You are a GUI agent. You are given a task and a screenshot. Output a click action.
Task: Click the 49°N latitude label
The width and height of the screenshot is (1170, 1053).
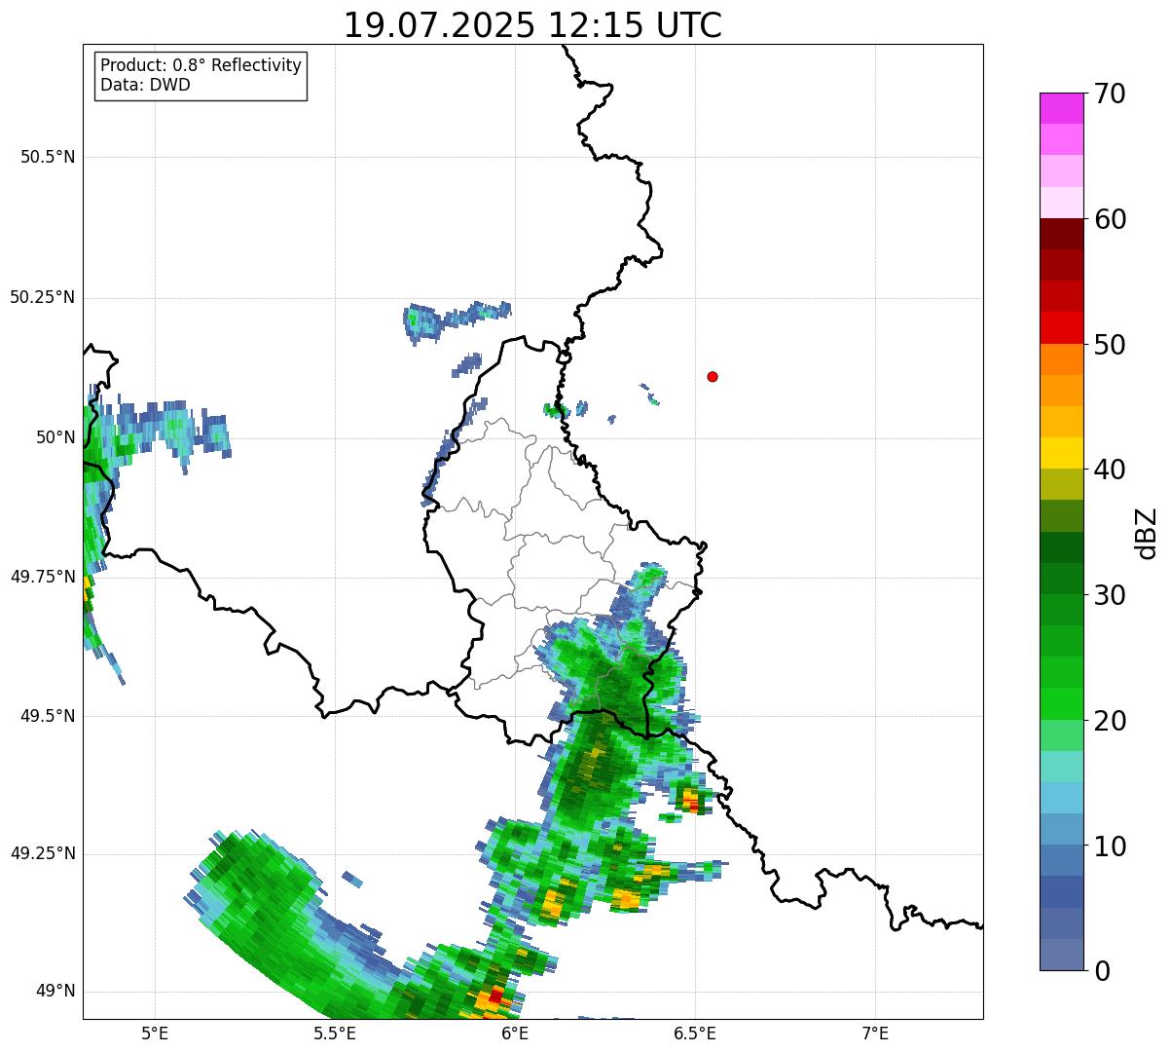click(x=54, y=992)
